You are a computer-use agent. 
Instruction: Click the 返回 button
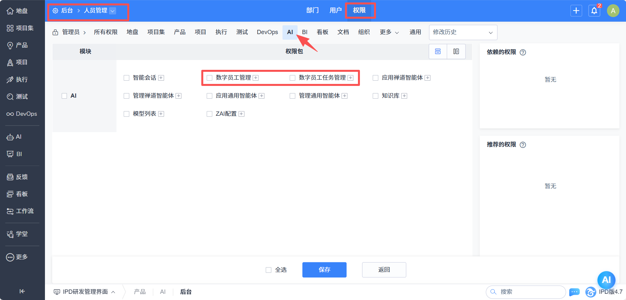pos(384,270)
